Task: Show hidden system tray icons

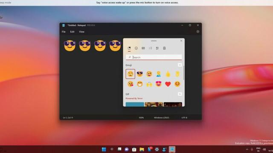Action: pyautogui.click(x=247, y=149)
